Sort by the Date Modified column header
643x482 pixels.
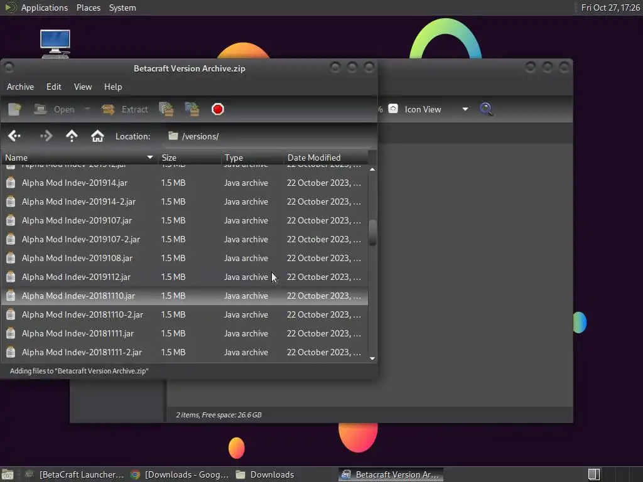tap(326, 158)
